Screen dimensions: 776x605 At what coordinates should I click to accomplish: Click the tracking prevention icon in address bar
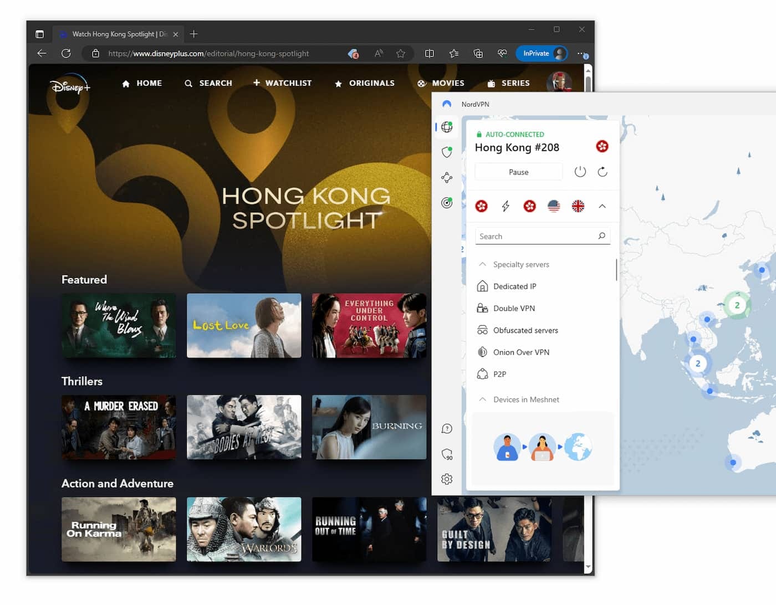pos(353,53)
